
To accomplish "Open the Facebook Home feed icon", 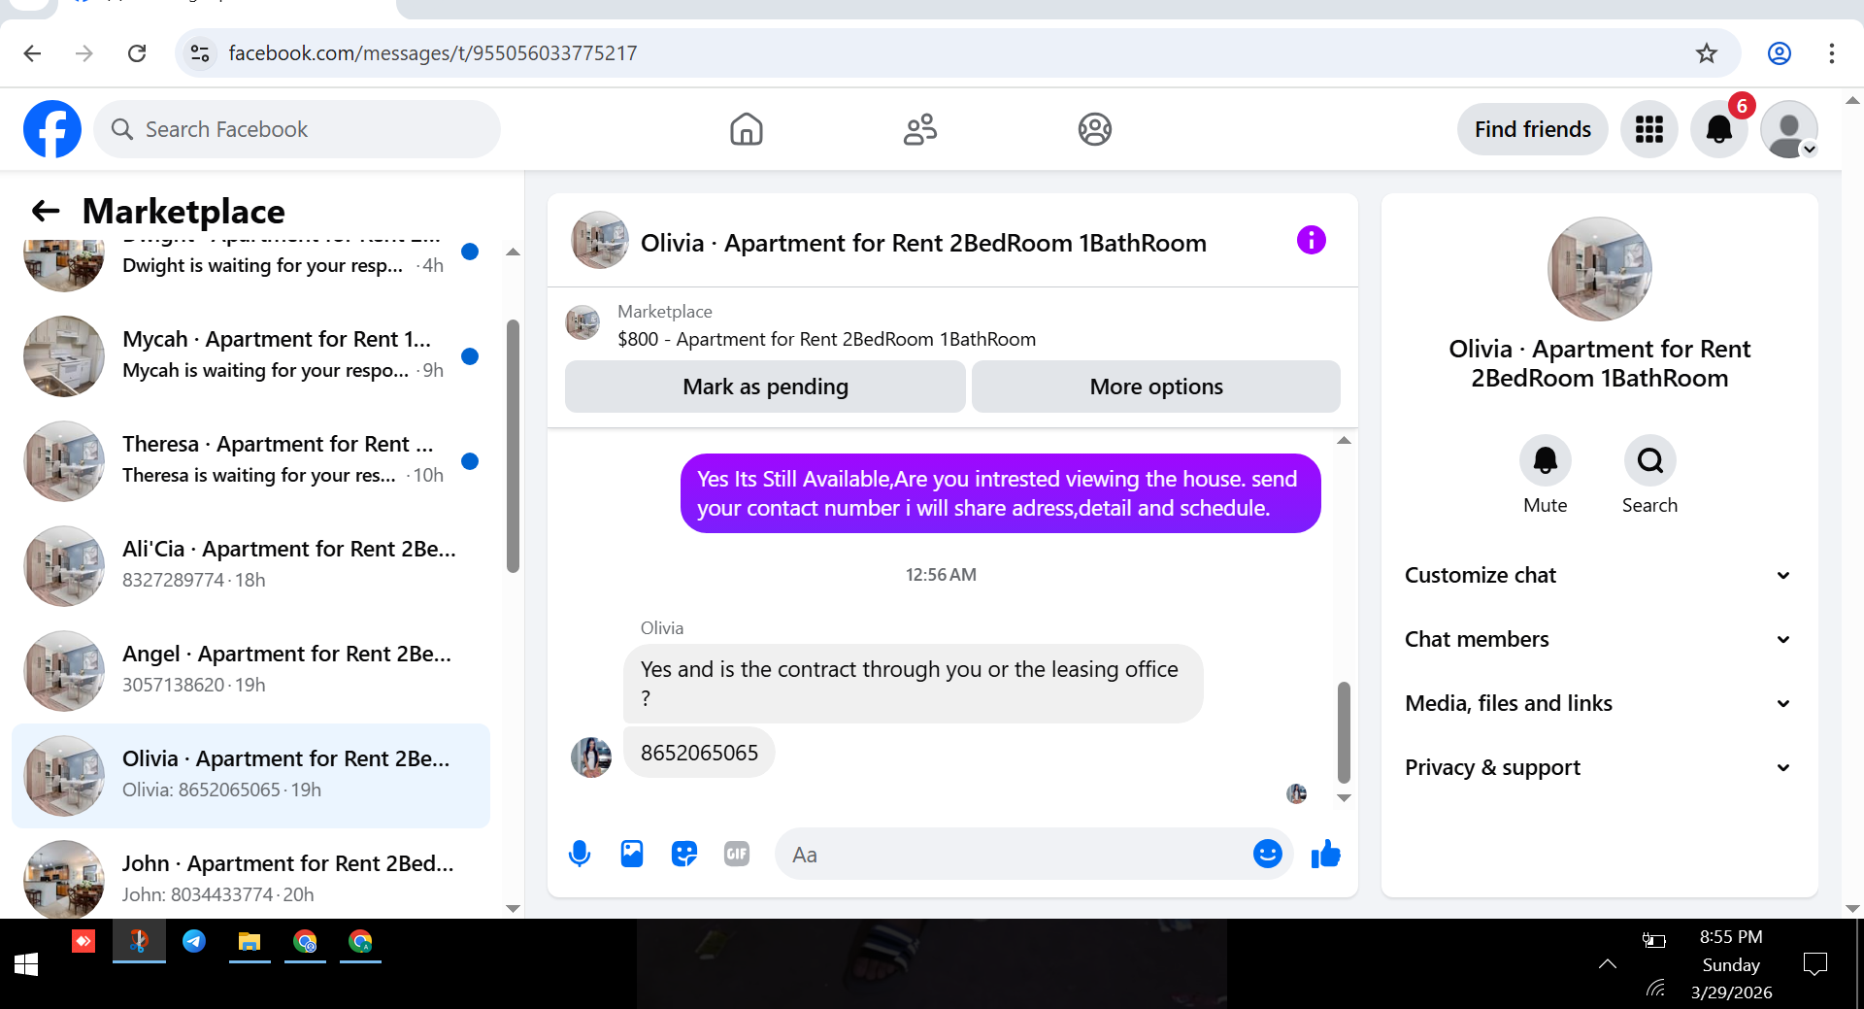I will tap(747, 129).
